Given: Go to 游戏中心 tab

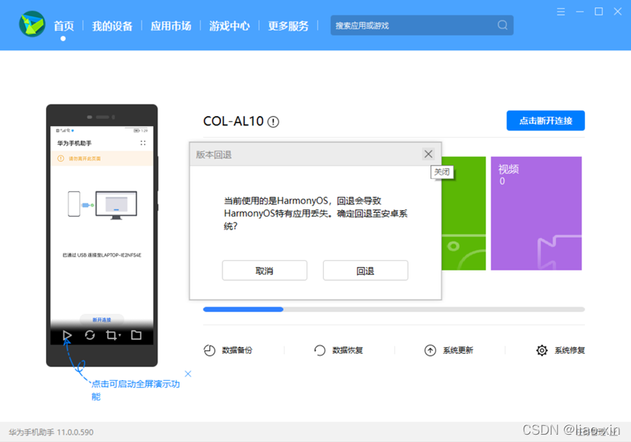Looking at the screenshot, I should (x=229, y=26).
